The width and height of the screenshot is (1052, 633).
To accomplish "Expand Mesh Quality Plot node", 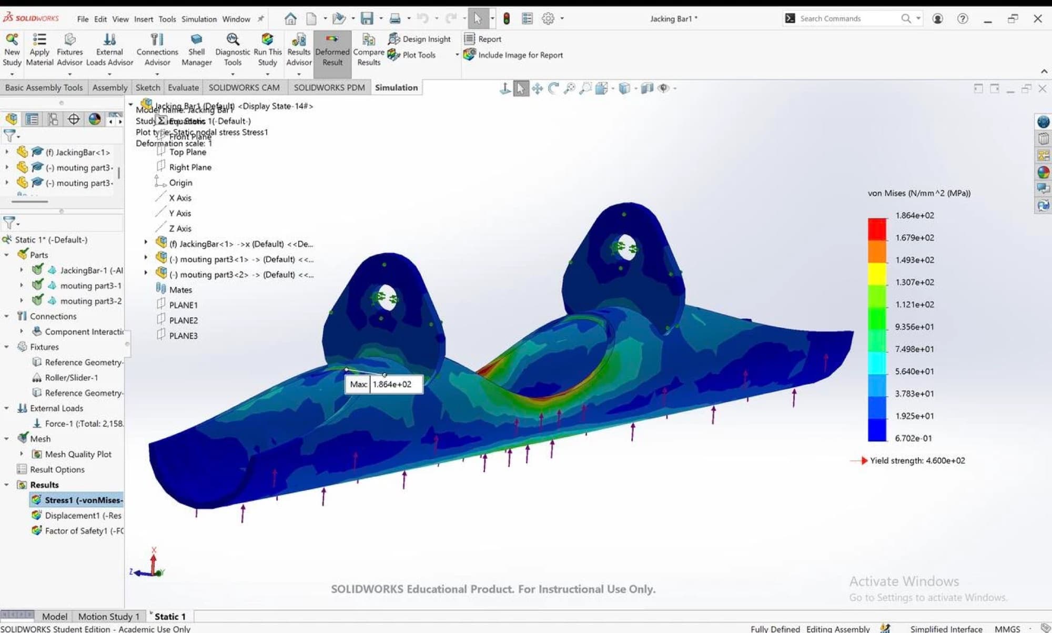I will (x=22, y=454).
